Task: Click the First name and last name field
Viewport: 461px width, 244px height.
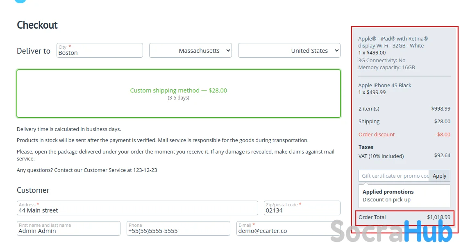Action: pos(68,228)
